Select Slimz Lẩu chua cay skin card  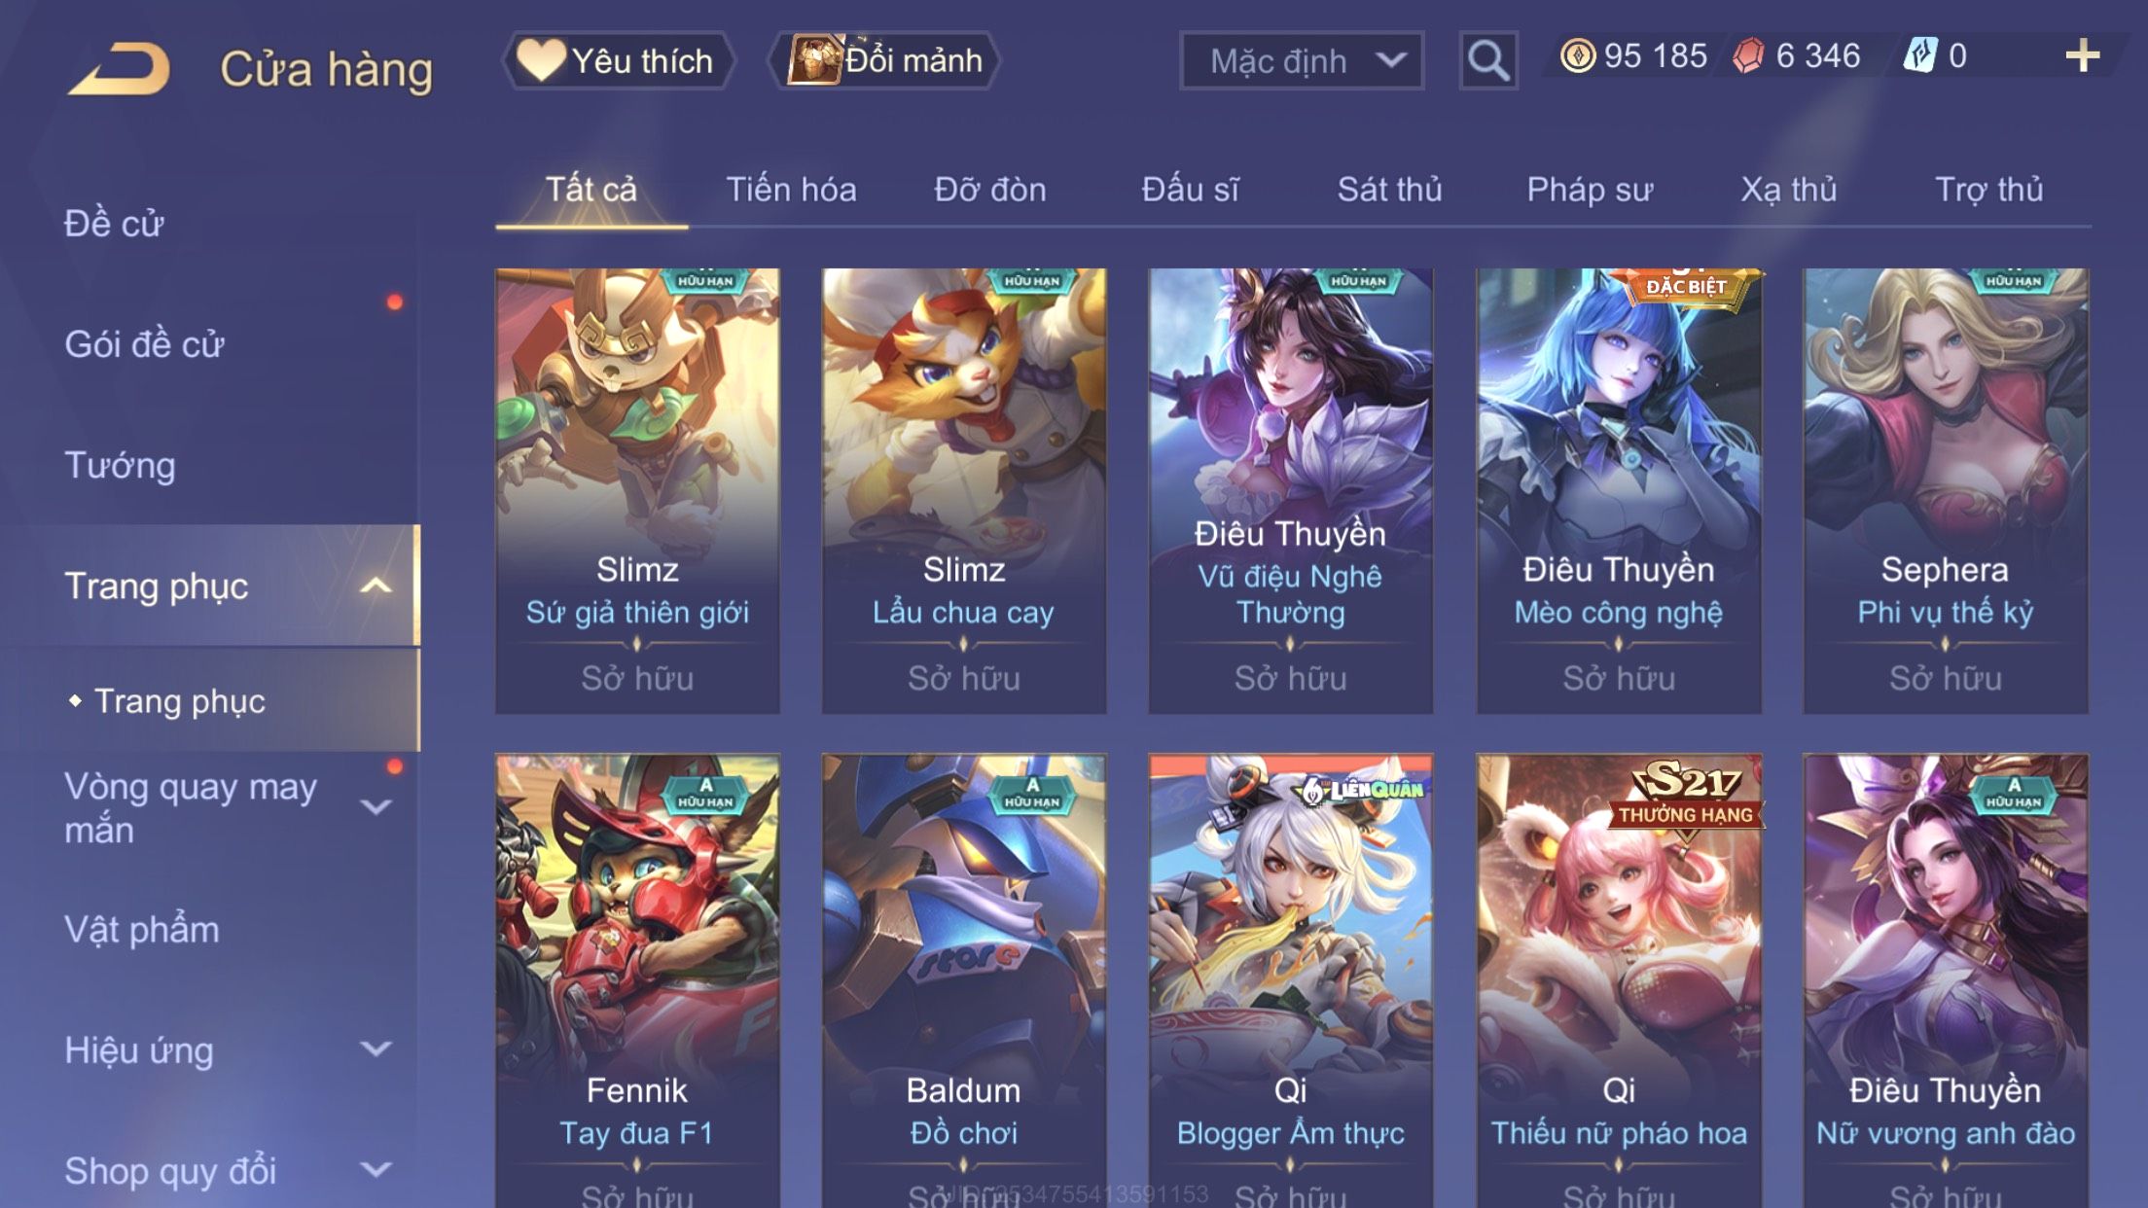tap(963, 491)
